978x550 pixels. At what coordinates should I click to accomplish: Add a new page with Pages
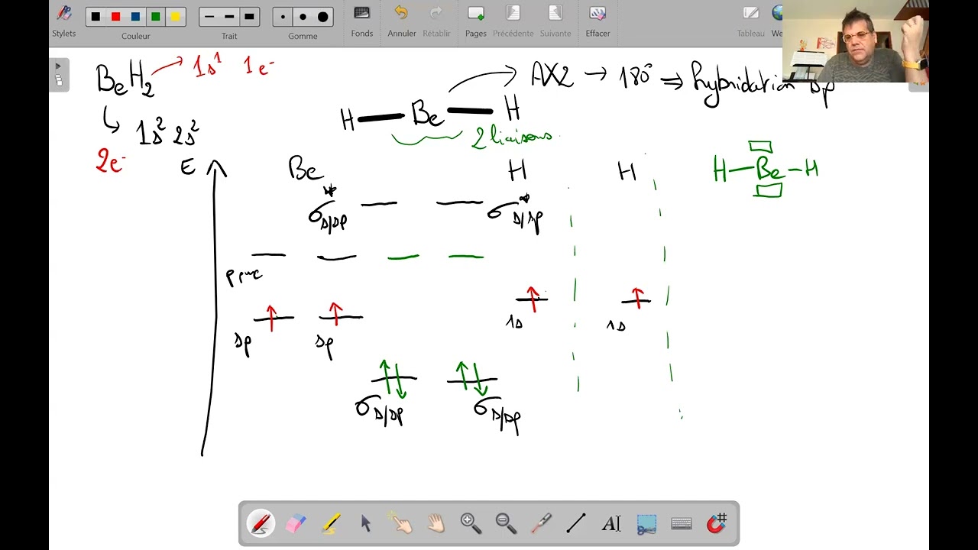click(x=476, y=21)
